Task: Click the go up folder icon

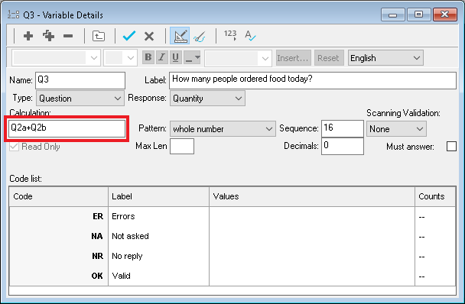Action: (99, 36)
